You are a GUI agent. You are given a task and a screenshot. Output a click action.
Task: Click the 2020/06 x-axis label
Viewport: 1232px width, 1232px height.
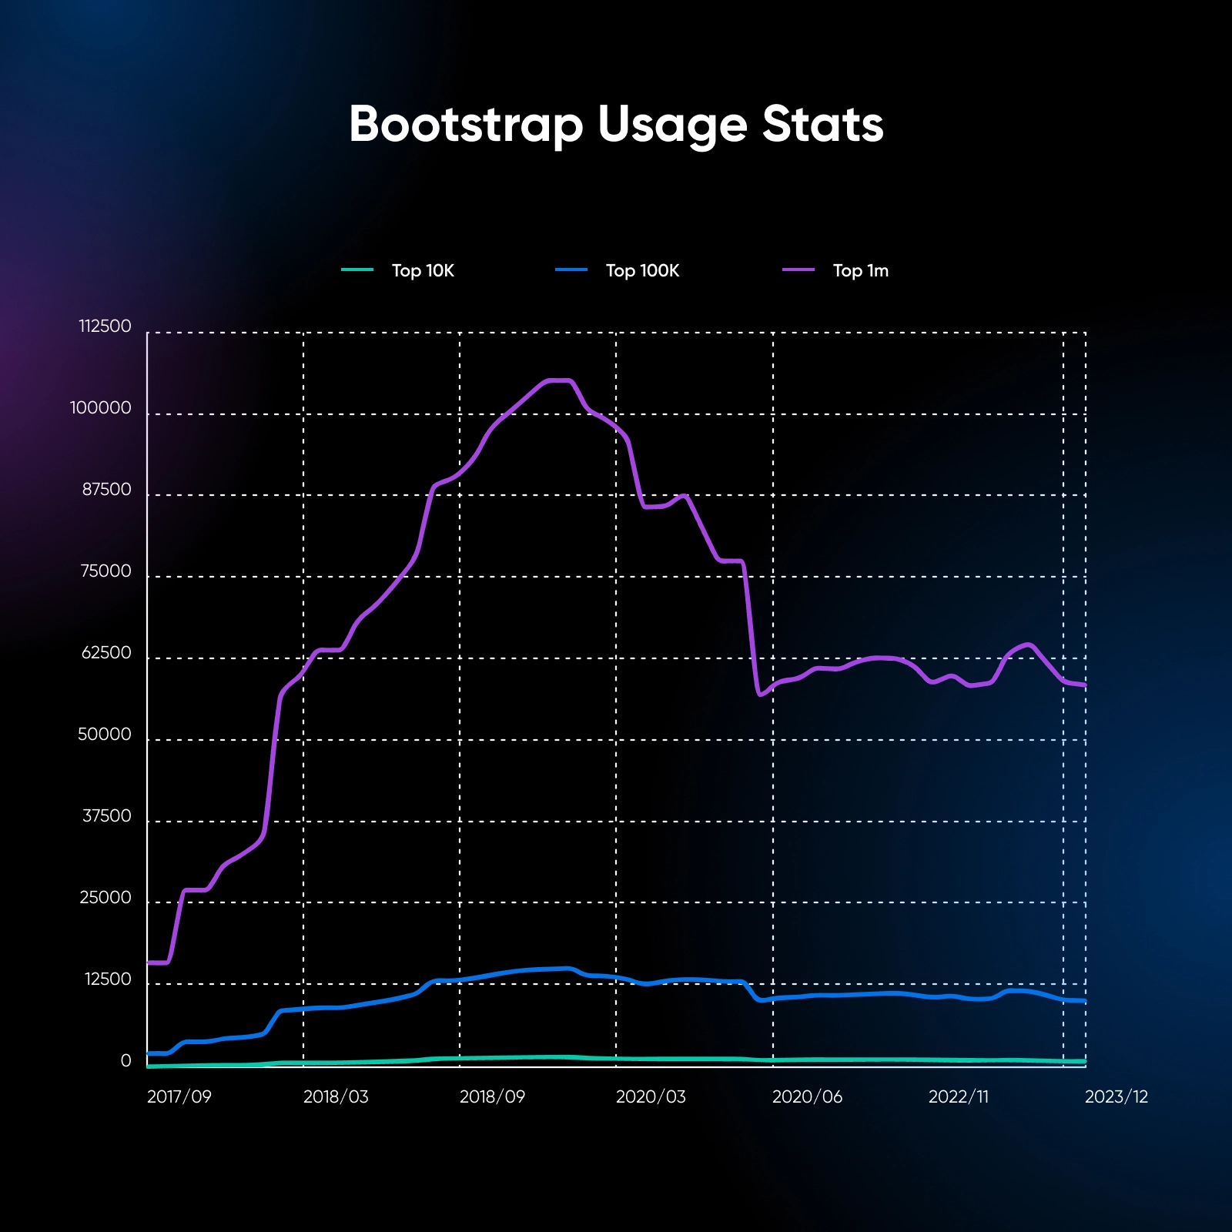point(807,1096)
